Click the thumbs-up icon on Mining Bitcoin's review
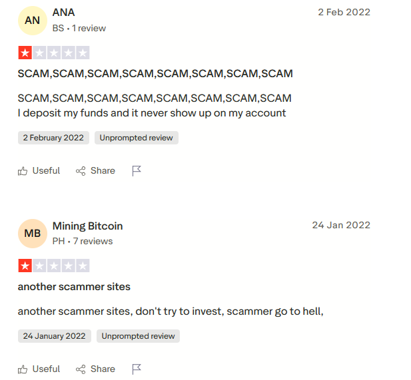The width and height of the screenshot is (411, 380). [x=23, y=369]
